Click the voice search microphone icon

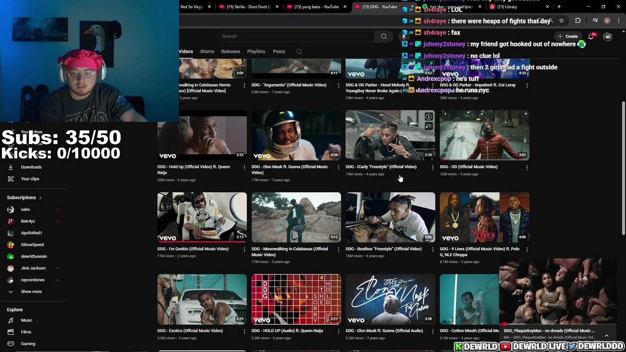coord(404,36)
